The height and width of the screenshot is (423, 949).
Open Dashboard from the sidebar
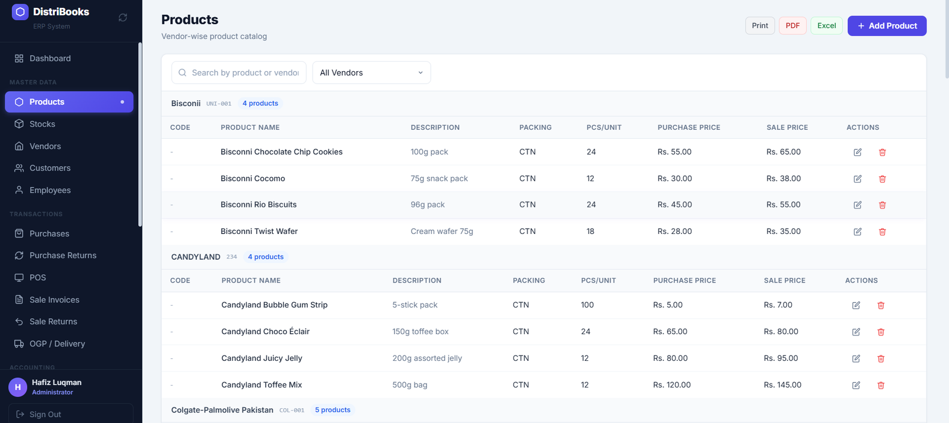coord(69,59)
